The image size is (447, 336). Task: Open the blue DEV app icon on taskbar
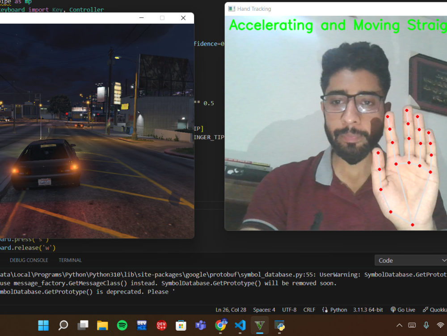[x=142, y=325]
